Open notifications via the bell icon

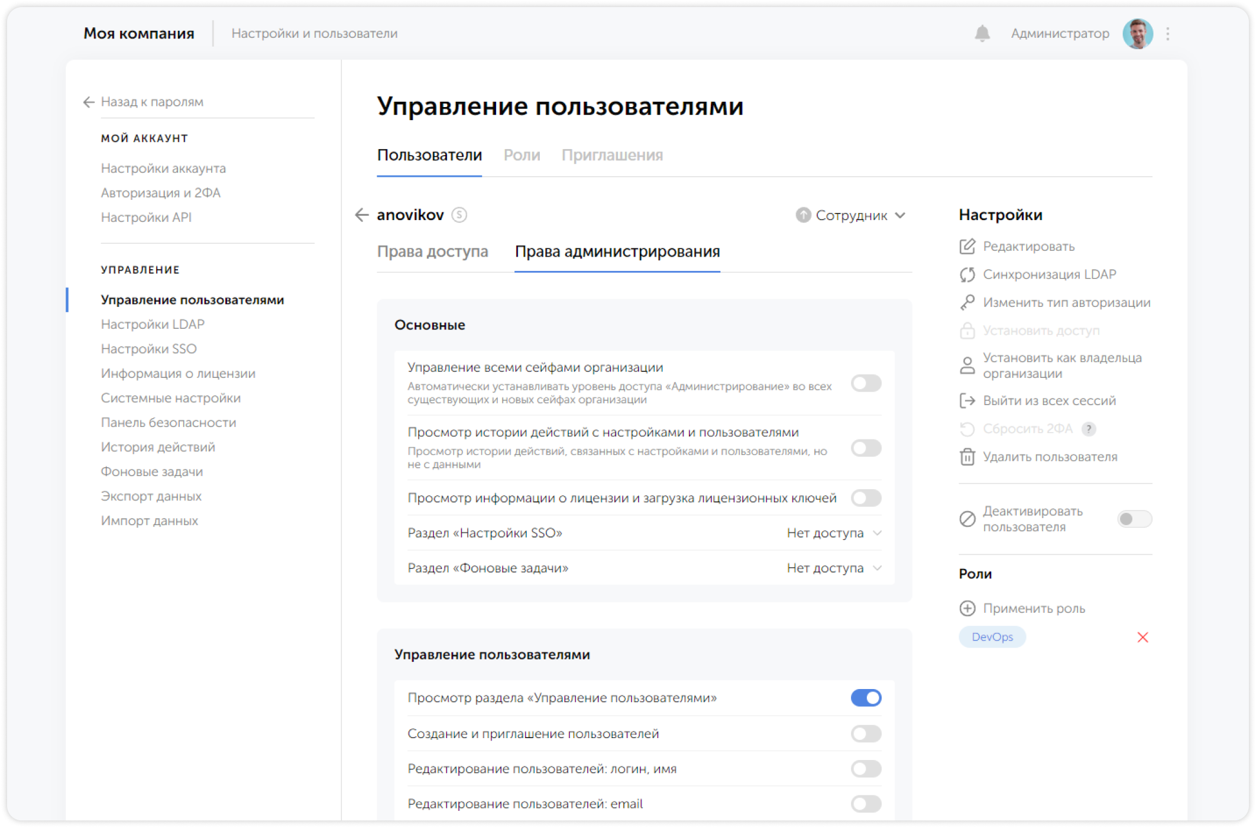[983, 34]
